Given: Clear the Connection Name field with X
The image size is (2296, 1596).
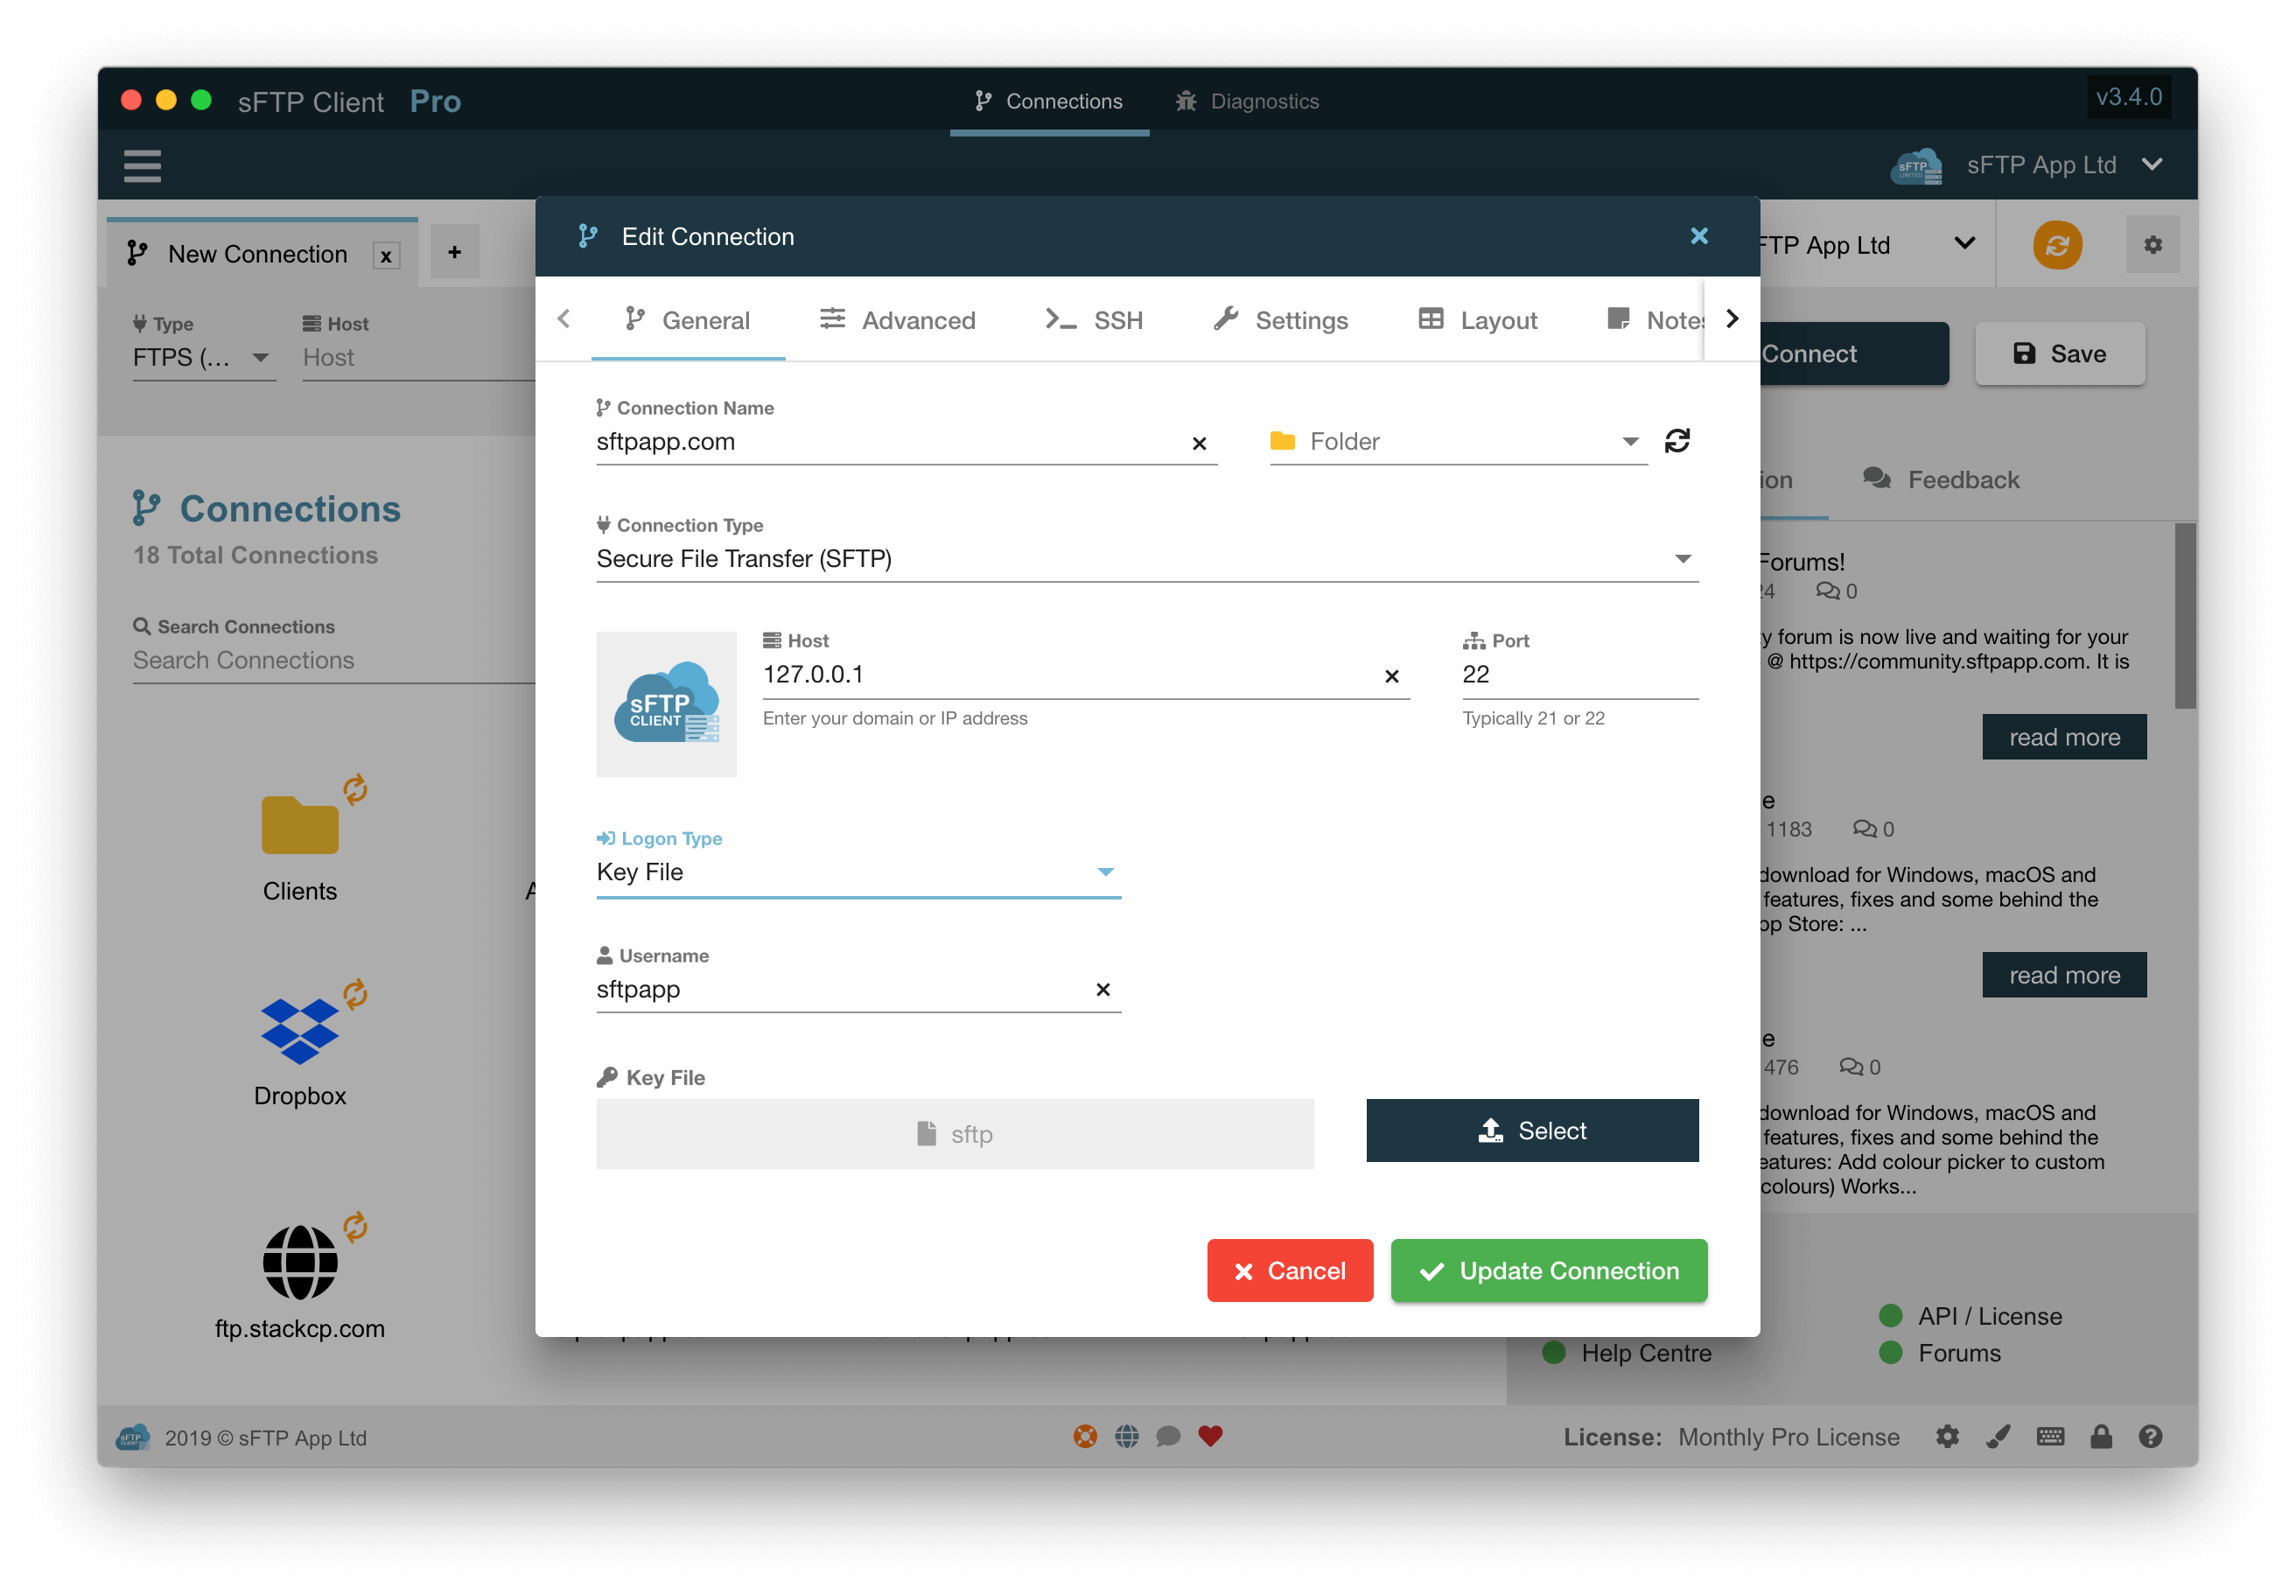Looking at the screenshot, I should (x=1199, y=443).
